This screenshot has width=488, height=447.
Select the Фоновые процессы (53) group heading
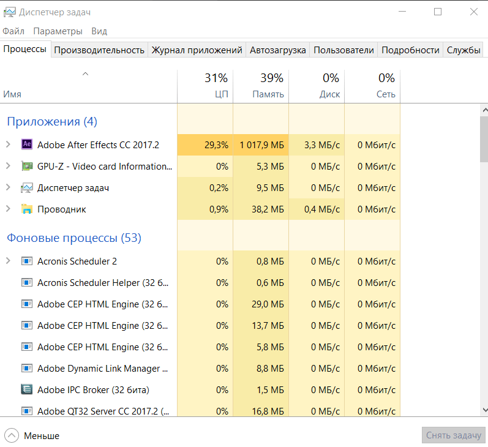click(74, 238)
